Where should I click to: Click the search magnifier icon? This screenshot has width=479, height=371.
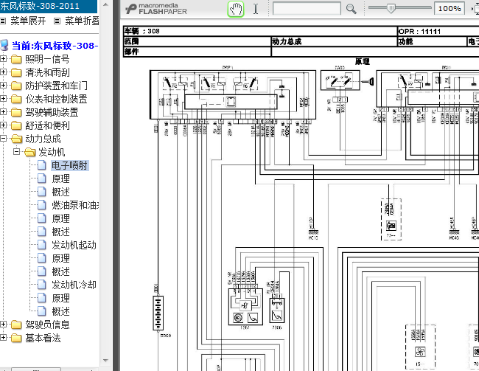click(351, 9)
